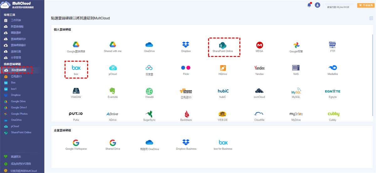Open the 亞馬遜S3 drive in sidebar

(x=16, y=76)
